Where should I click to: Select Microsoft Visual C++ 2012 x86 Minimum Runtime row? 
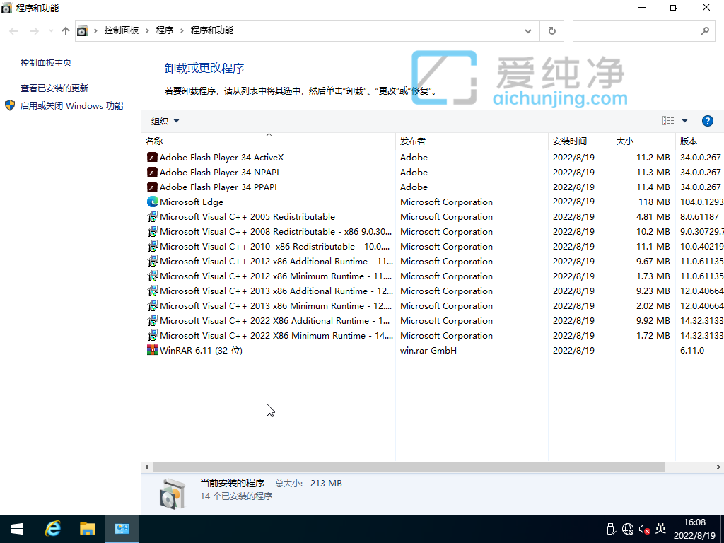[x=433, y=276]
